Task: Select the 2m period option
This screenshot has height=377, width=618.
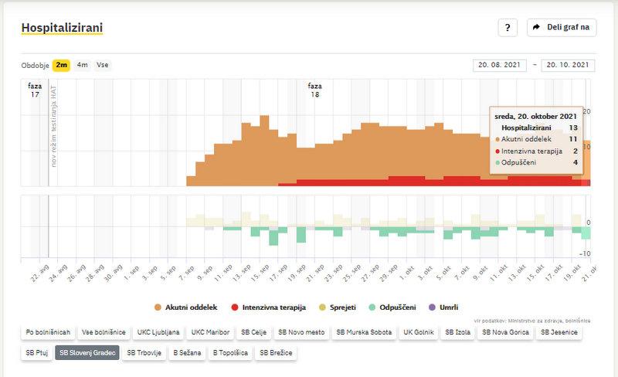Action: click(x=62, y=65)
